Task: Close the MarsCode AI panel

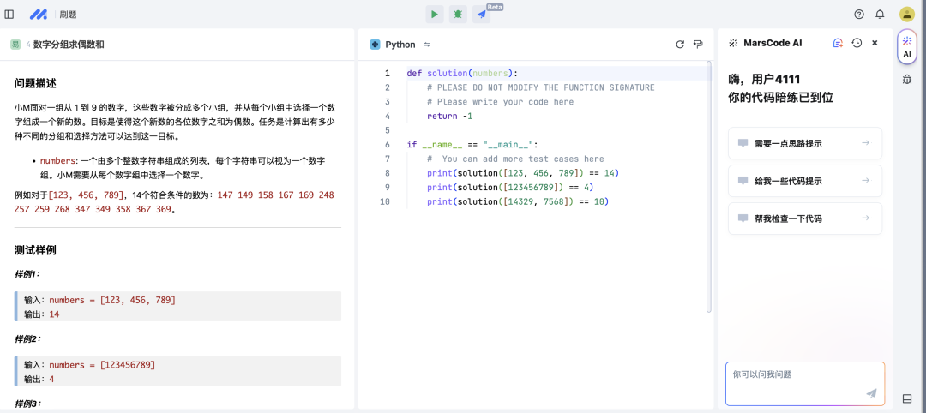Action: 875,43
